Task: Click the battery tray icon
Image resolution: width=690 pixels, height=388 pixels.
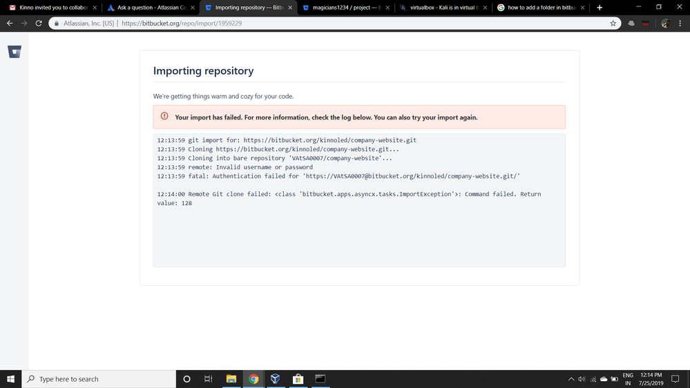Action: coord(615,379)
